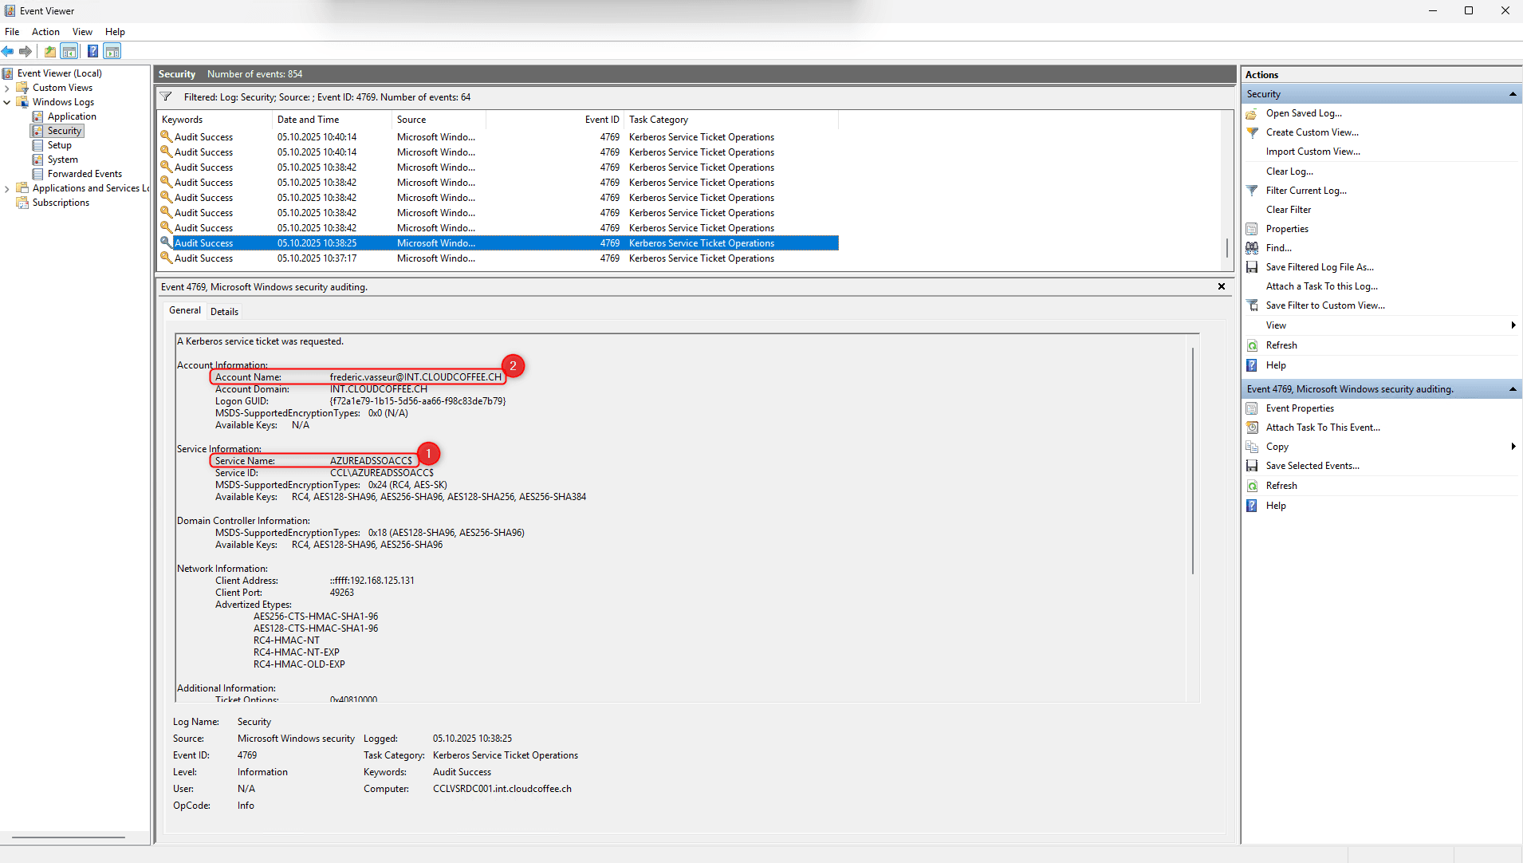Click the Back arrow in the toolbar

8,52
